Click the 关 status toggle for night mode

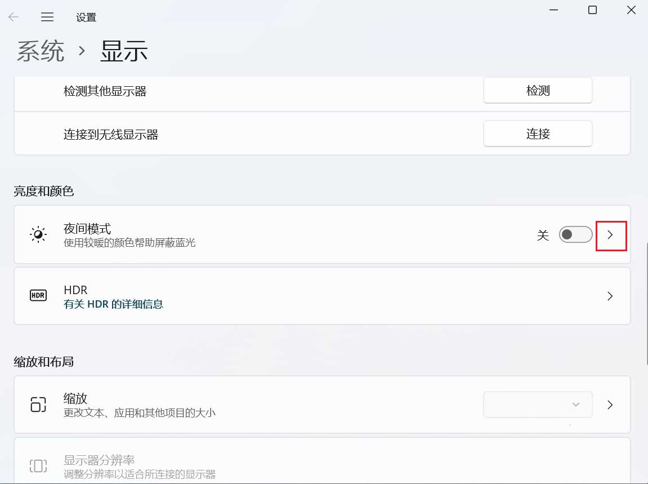tap(542, 236)
